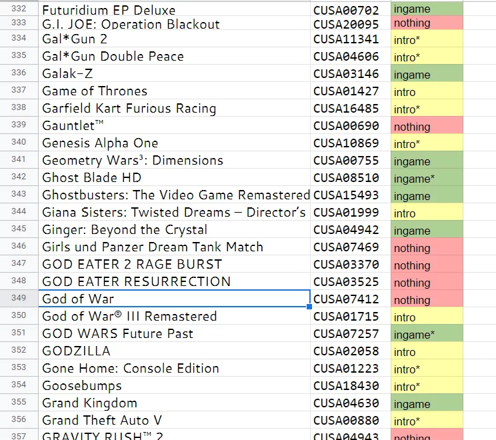Click the 'Grand Theft Auto V' cell
Image resolution: width=496 pixels, height=440 pixels.
(x=174, y=420)
